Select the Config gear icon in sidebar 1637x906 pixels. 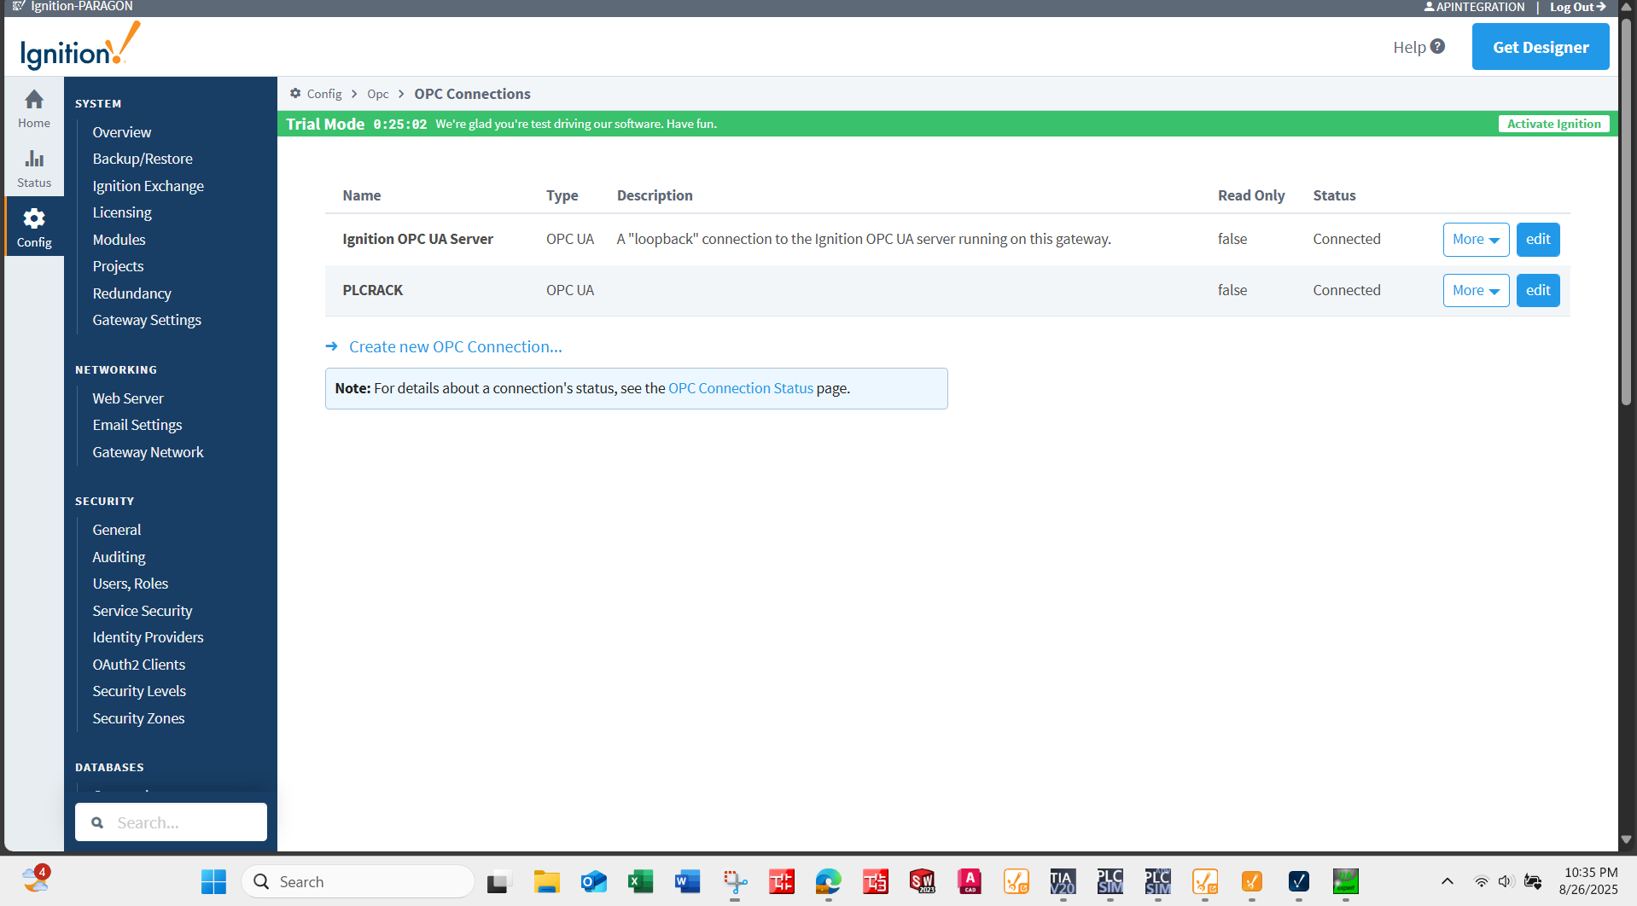(34, 218)
